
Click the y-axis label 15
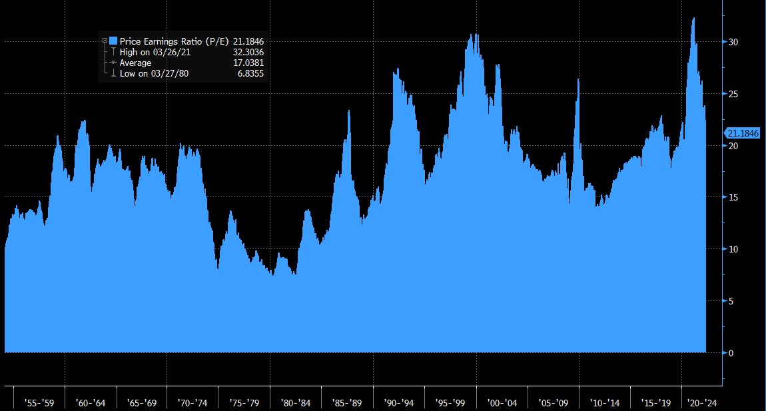coord(733,197)
